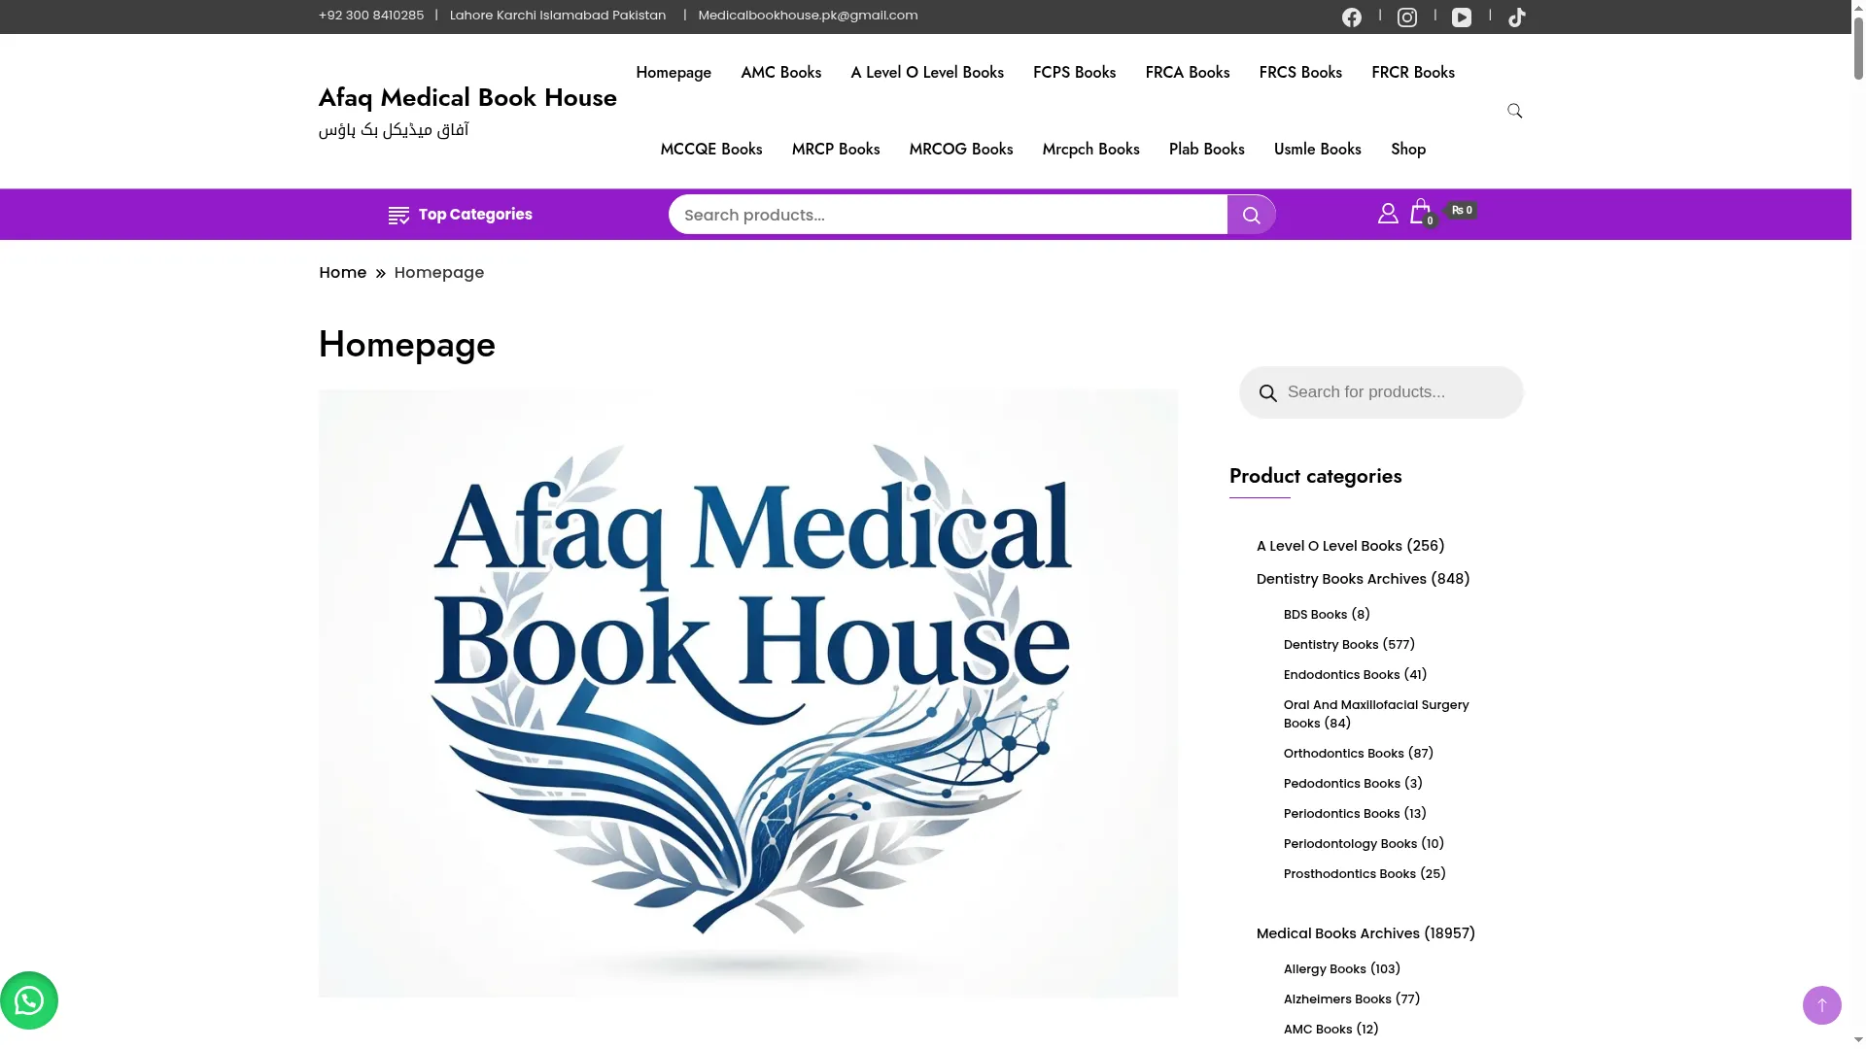The image size is (1866, 1049).
Task: Open Mrcpch Books menu item
Action: point(1090,150)
